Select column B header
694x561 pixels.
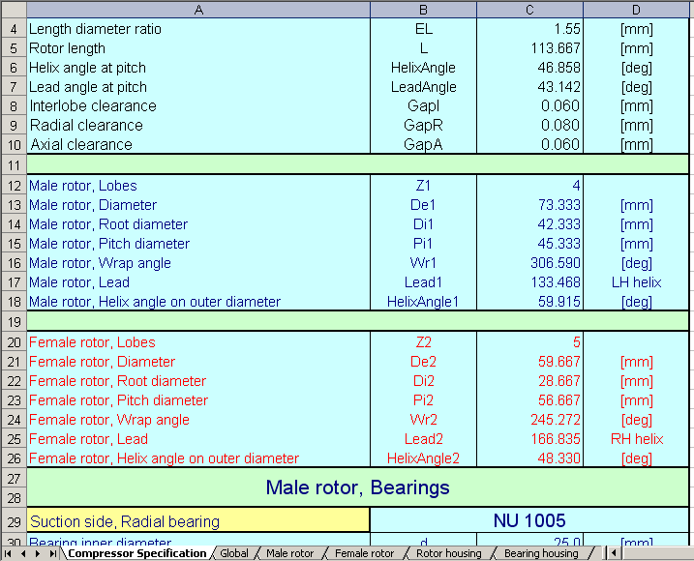pos(423,10)
